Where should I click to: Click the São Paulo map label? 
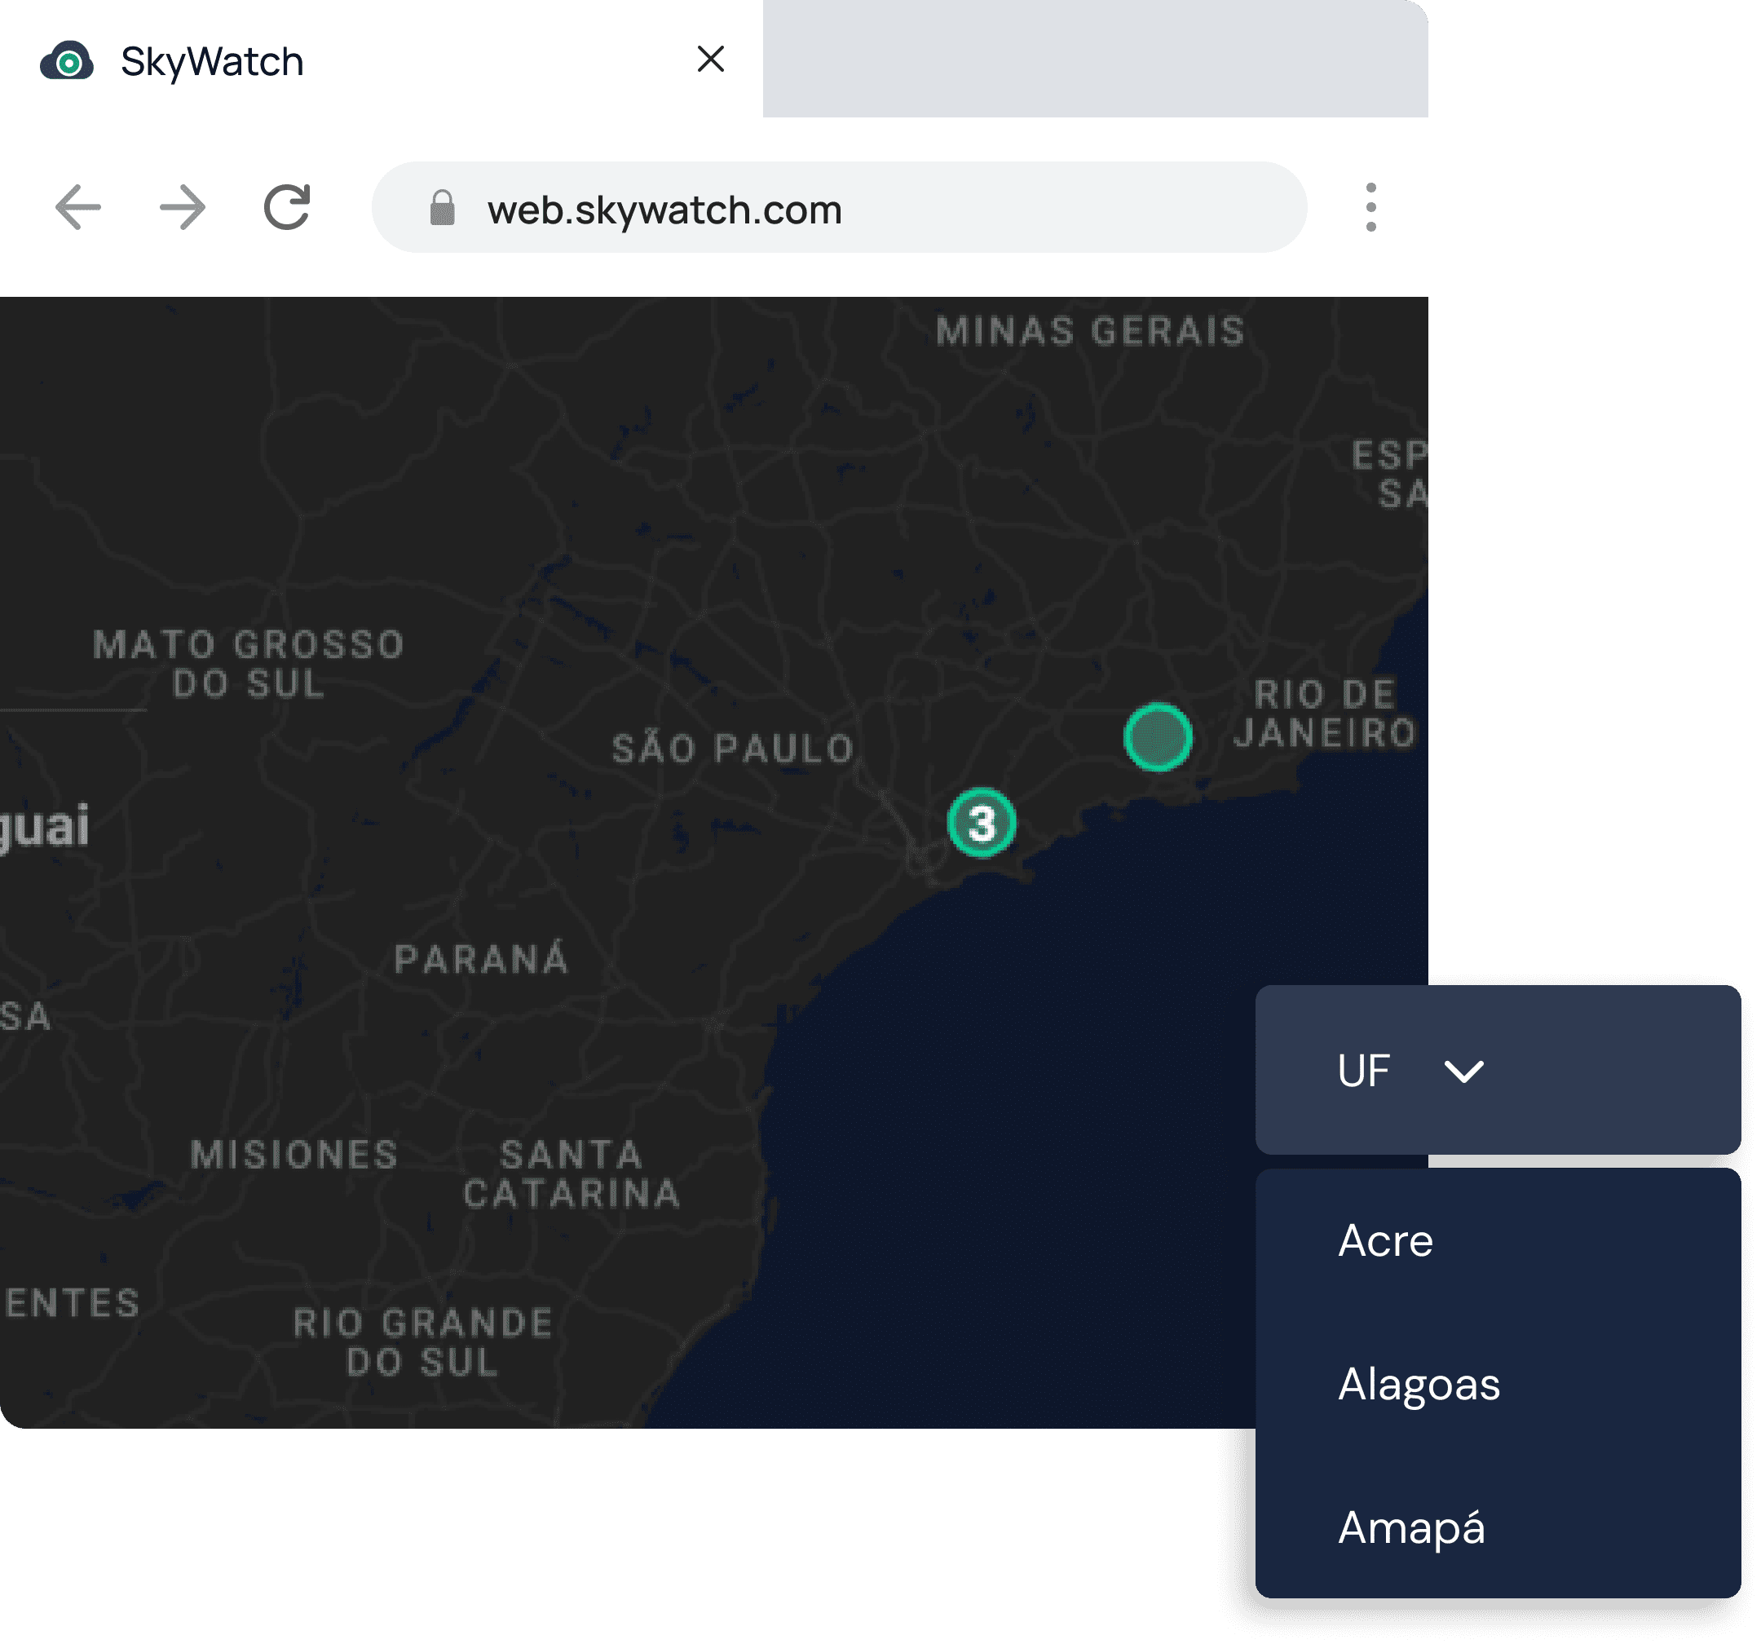pos(734,749)
